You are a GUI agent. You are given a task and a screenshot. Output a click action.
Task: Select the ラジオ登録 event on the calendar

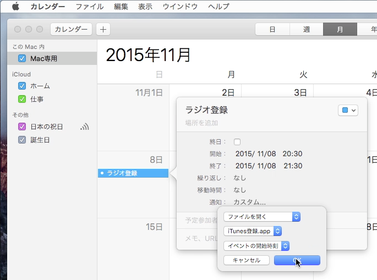(133, 173)
